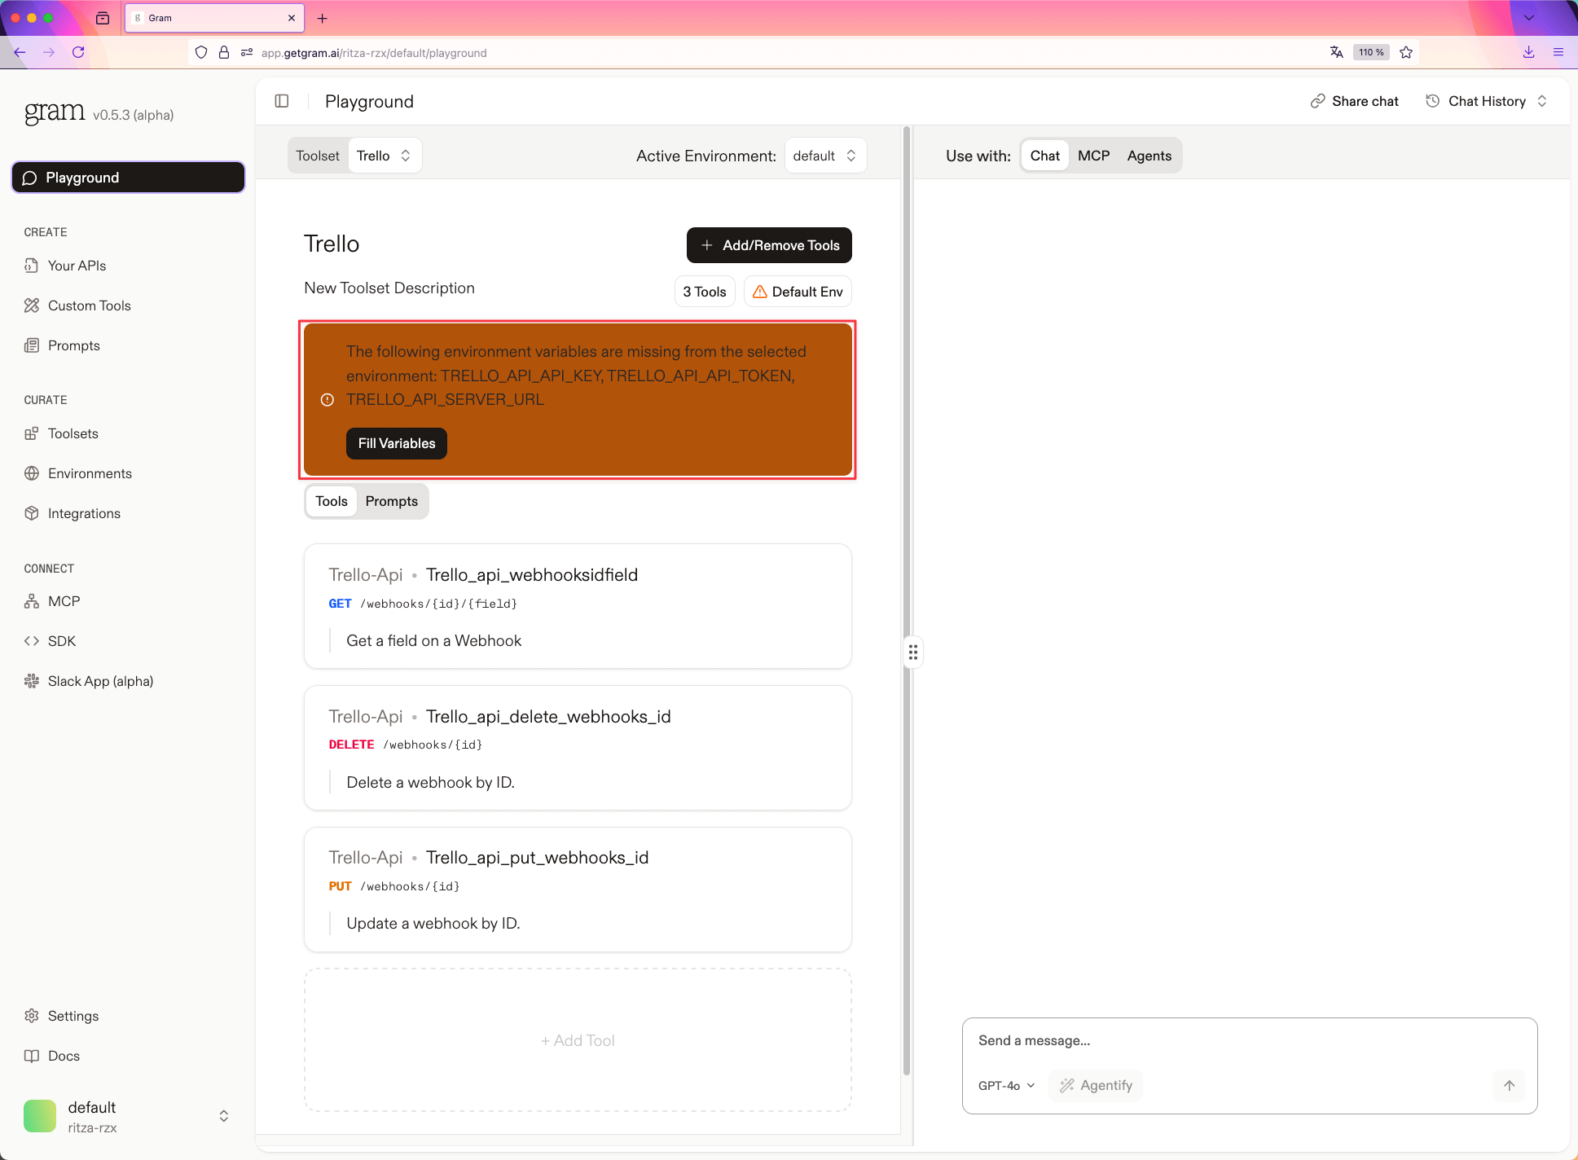This screenshot has width=1578, height=1160.
Task: Open the GPT-4o model selector
Action: point(1007,1085)
